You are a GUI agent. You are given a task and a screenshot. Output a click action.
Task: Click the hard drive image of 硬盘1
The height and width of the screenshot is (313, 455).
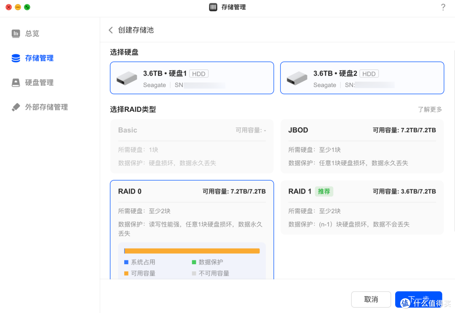coord(126,78)
